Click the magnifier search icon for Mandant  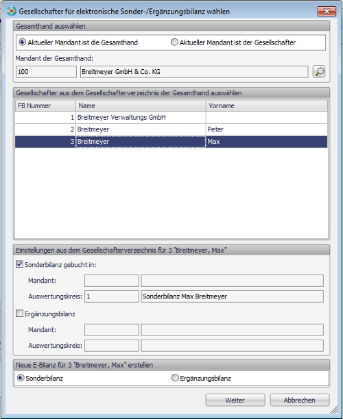(319, 72)
